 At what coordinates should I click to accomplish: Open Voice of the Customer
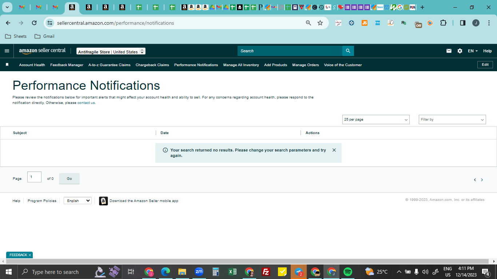tap(343, 65)
